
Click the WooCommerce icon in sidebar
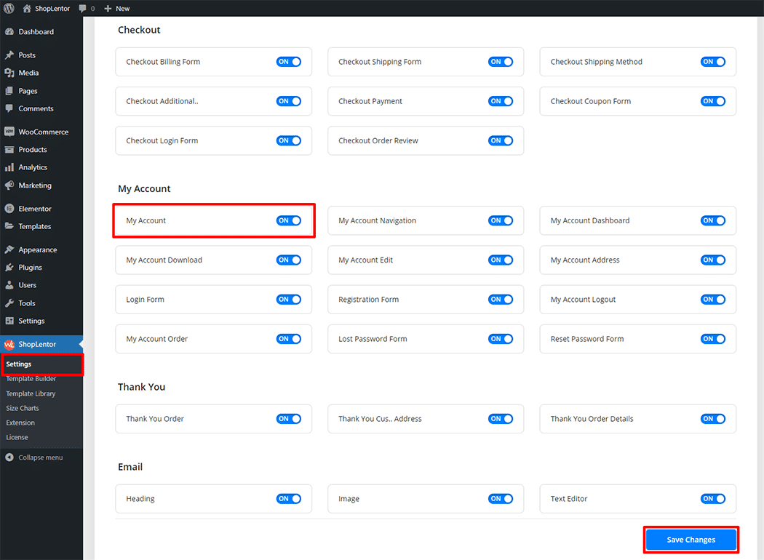[9, 132]
